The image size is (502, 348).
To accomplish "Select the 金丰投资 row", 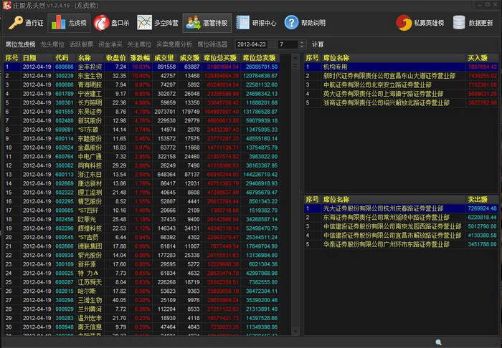I will pos(141,67).
